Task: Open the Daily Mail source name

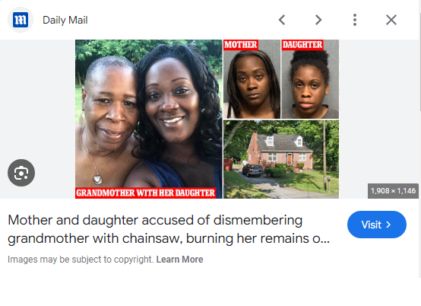Action: click(x=65, y=20)
